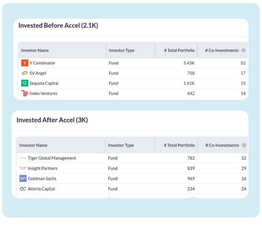The image size is (262, 249).
Task: Click the Fund type in Sequoia Capital row
Action: [113, 83]
